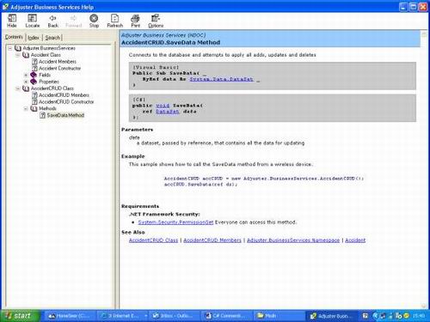This screenshot has width=430, height=322.
Task: Click the AccidentCRUD Constructor page icon
Action: (34, 101)
